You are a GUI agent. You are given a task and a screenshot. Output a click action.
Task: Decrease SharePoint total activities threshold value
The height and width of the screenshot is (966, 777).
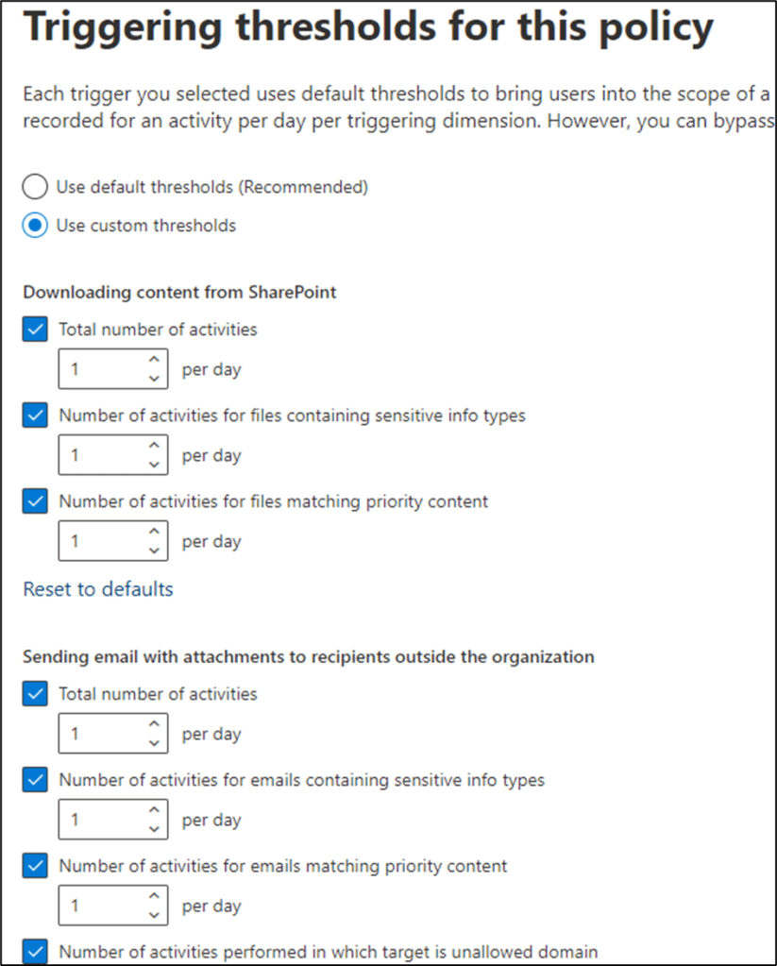[x=155, y=378]
